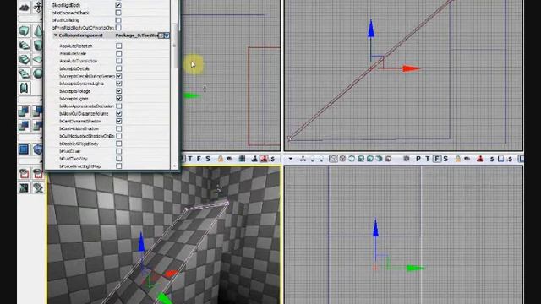Screen dimensions: 541x304
Task: Click the properties panel vertical scrollbar thumb
Action: (174, 46)
